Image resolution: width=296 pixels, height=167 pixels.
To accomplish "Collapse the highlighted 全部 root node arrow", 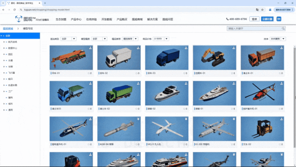I will [x=1, y=36].
